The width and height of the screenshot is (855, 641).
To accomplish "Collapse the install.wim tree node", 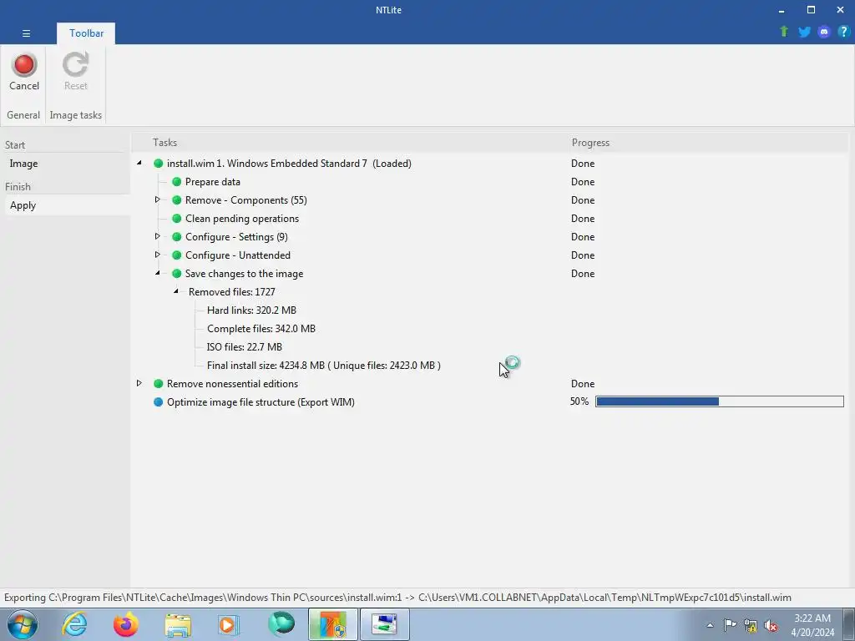I will (x=139, y=163).
